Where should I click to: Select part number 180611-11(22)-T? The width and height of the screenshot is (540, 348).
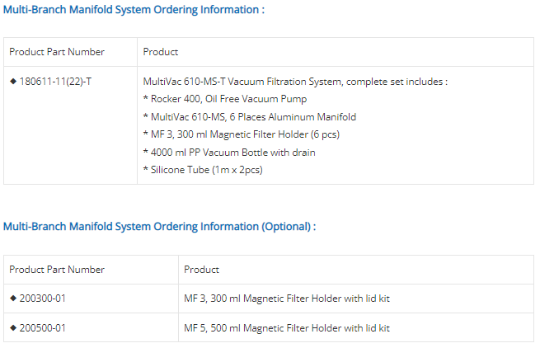click(x=55, y=82)
